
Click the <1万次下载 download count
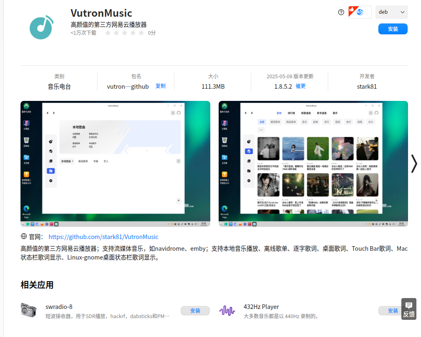point(84,33)
